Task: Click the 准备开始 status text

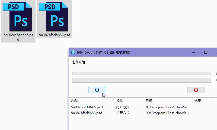Action: coord(78,62)
